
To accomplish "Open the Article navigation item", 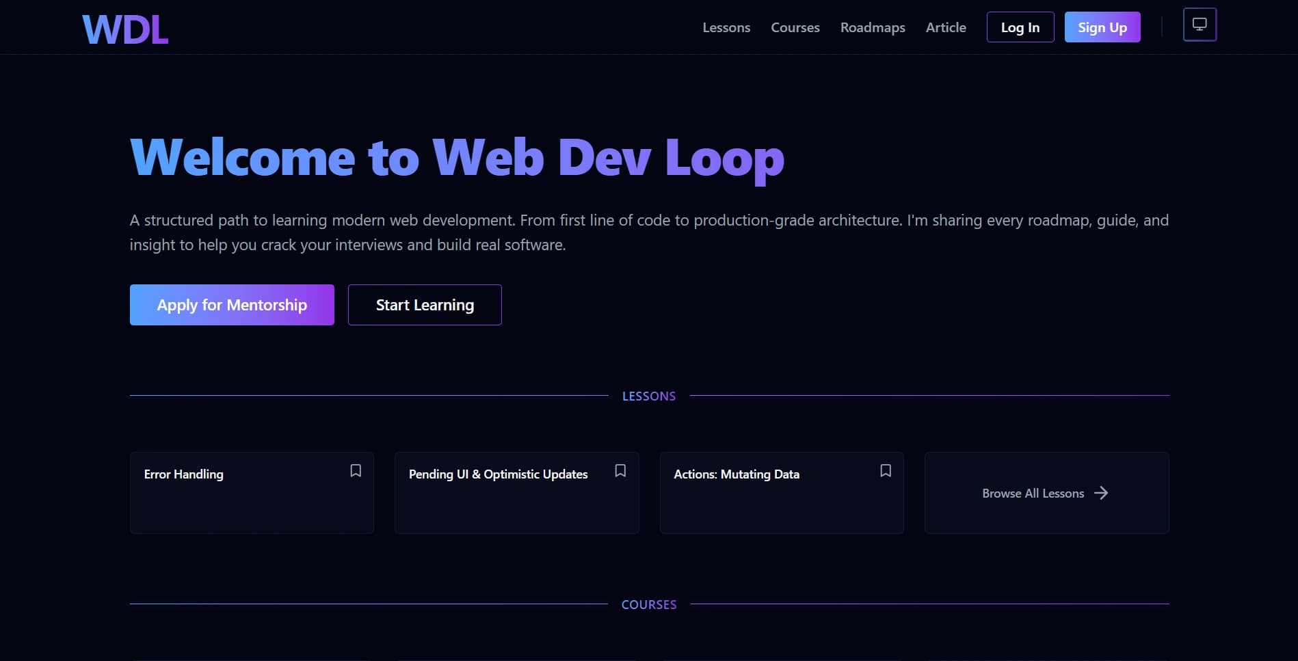I will click(x=946, y=27).
